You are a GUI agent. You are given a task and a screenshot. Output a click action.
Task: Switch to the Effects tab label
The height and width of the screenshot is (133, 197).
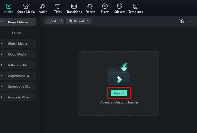(x=90, y=12)
